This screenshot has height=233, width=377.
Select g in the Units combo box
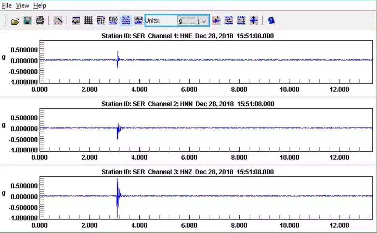(x=188, y=21)
